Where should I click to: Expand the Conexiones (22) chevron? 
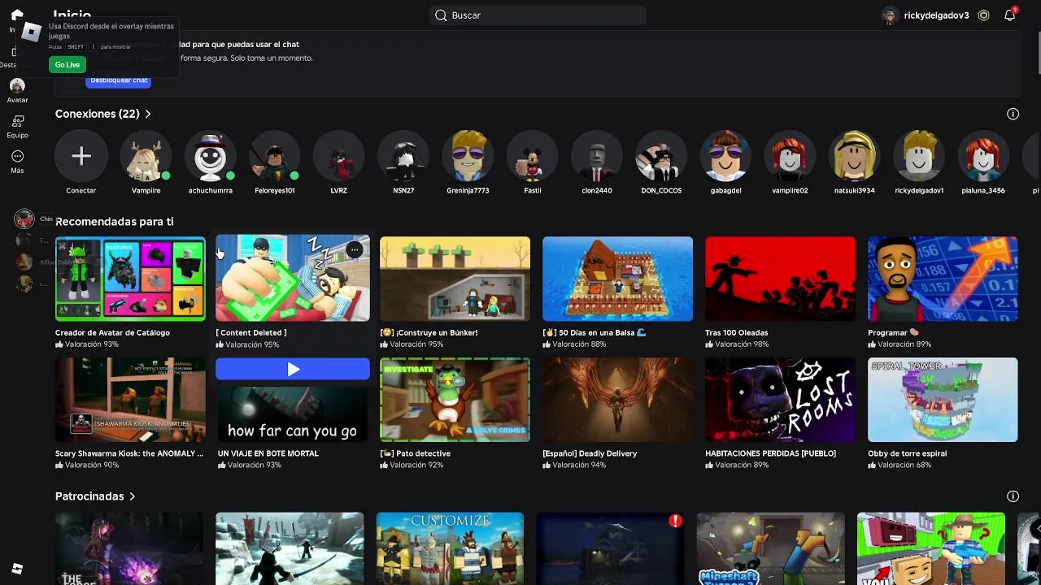147,114
